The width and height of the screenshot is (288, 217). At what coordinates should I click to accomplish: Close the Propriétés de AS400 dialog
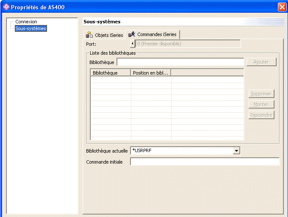282,7
